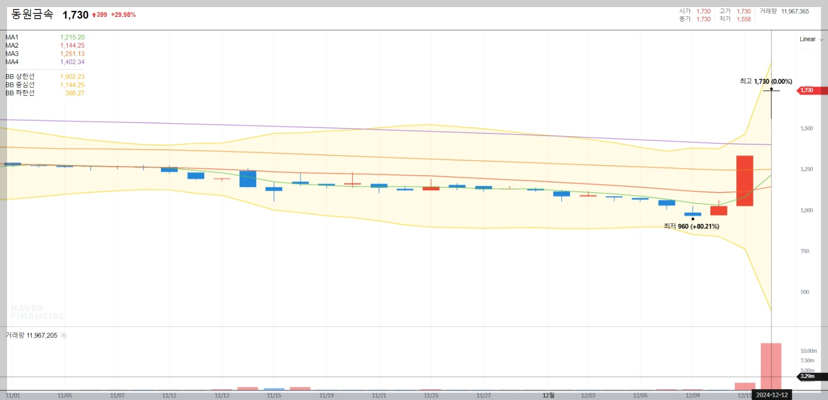Click the BB lower band value 386.27

tap(75, 93)
